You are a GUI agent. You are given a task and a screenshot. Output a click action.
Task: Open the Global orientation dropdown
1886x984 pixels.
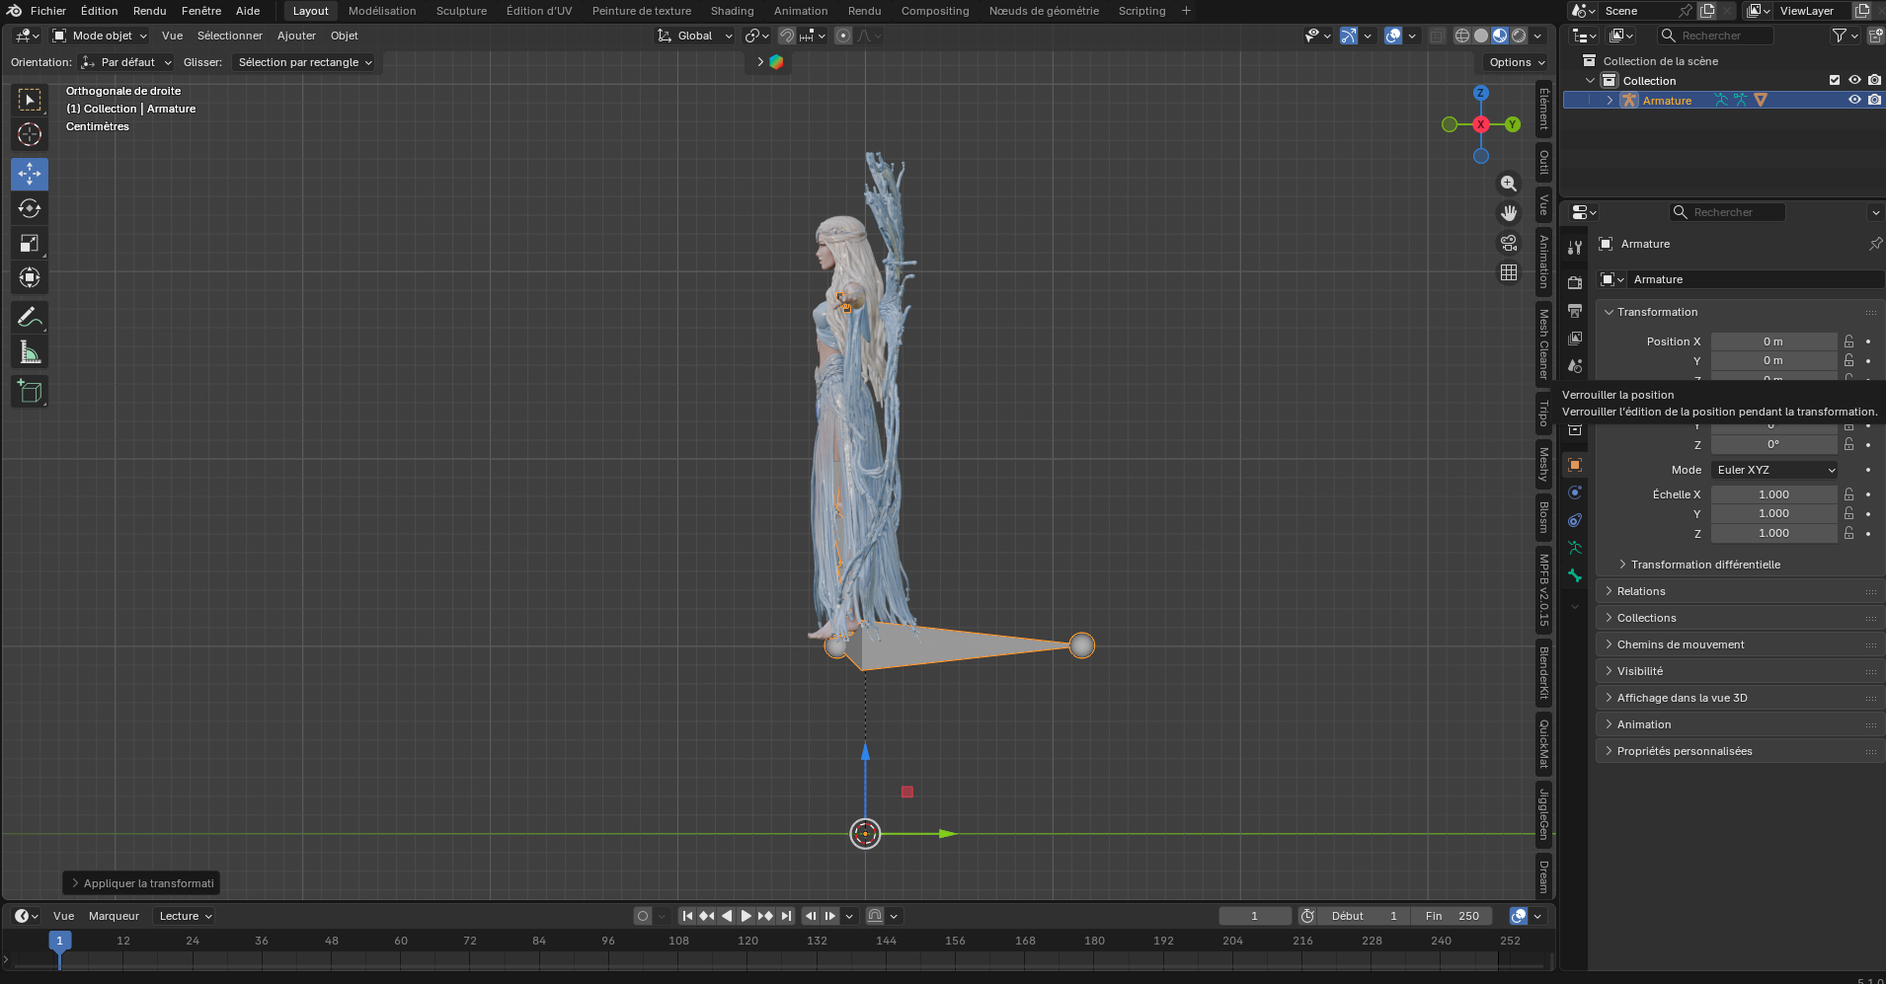(x=695, y=36)
